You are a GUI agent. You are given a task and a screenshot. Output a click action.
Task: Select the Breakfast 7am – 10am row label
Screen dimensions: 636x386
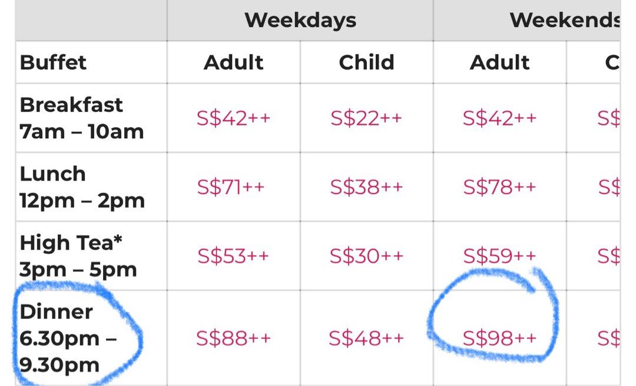(x=82, y=118)
